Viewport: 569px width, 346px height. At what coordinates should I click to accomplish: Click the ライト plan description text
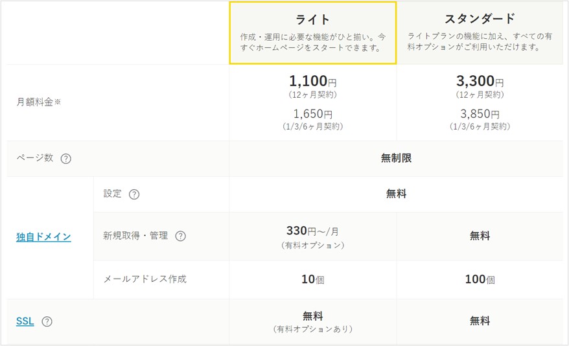[312, 42]
